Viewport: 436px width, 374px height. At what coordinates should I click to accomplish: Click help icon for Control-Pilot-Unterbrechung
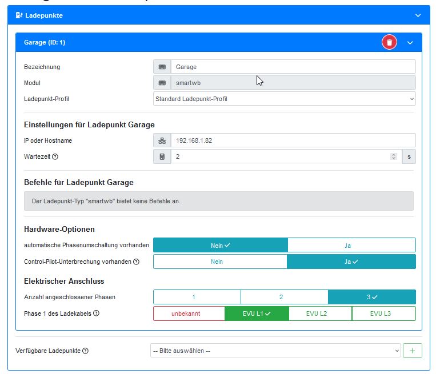[137, 262]
